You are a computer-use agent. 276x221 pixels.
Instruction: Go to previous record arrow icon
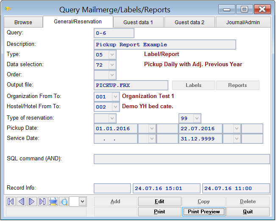(x=21, y=201)
